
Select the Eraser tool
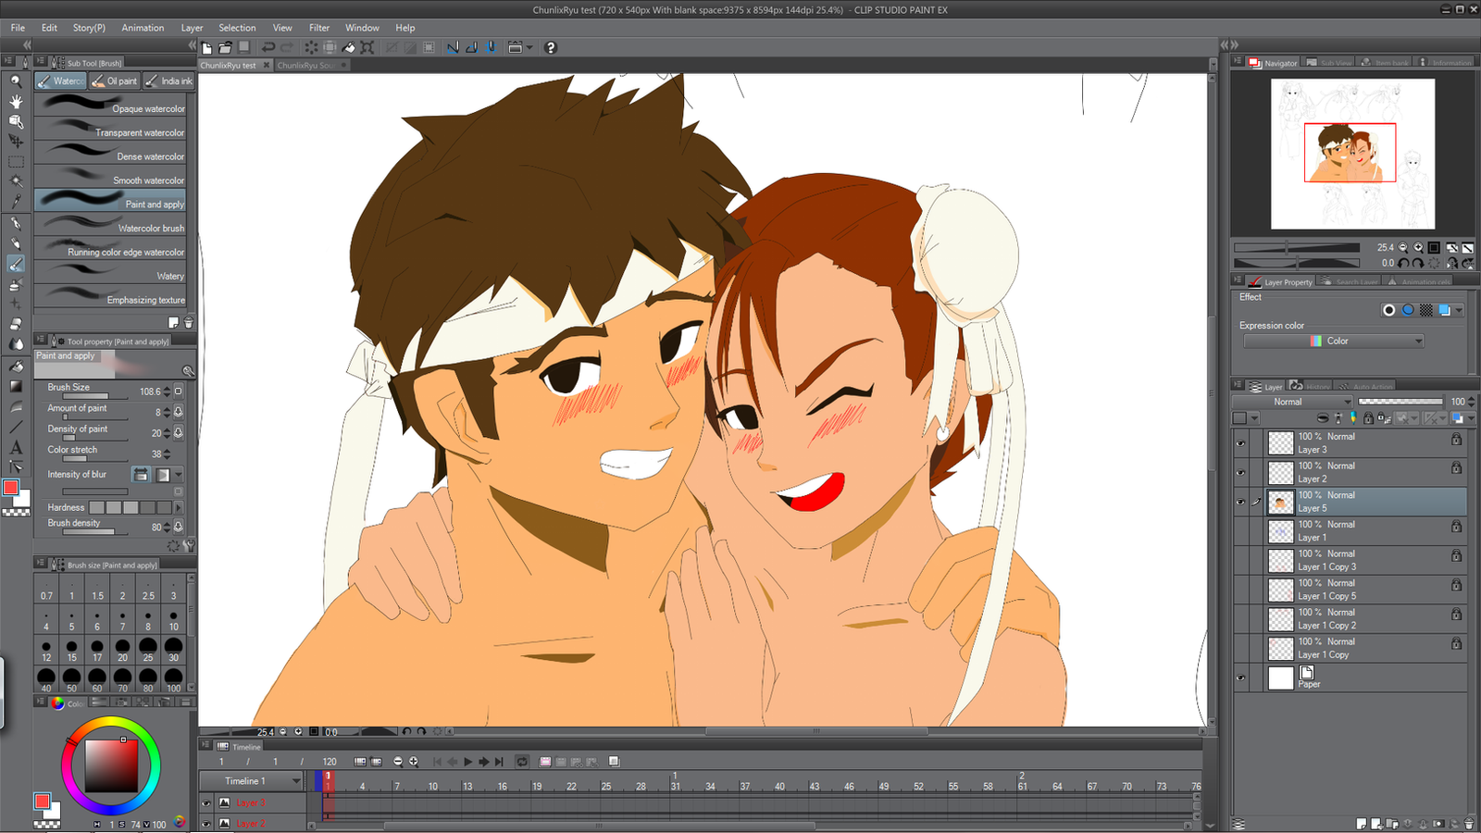[16, 324]
